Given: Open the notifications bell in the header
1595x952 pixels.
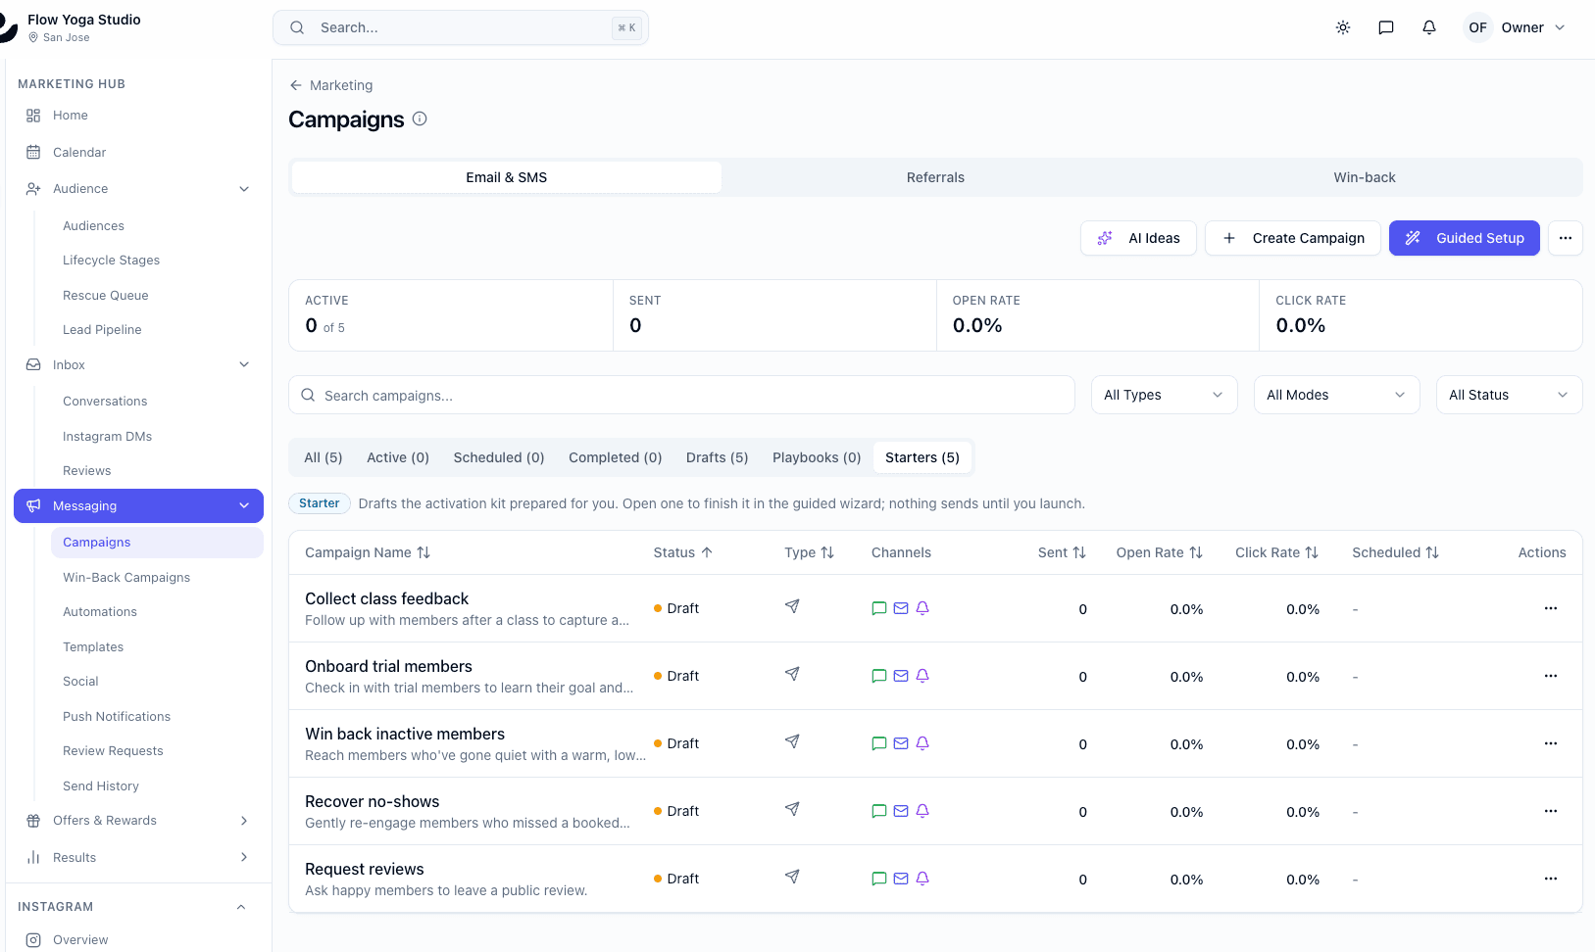Looking at the screenshot, I should pos(1429,27).
